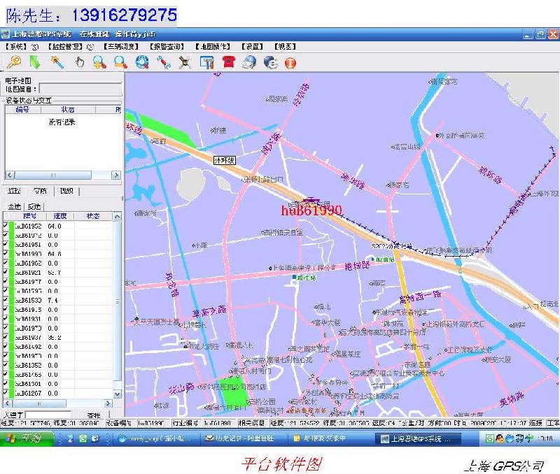Toggle checkbox for vehicle huB61492
Image resolution: width=560 pixels, height=474 pixels.
click(x=6, y=347)
